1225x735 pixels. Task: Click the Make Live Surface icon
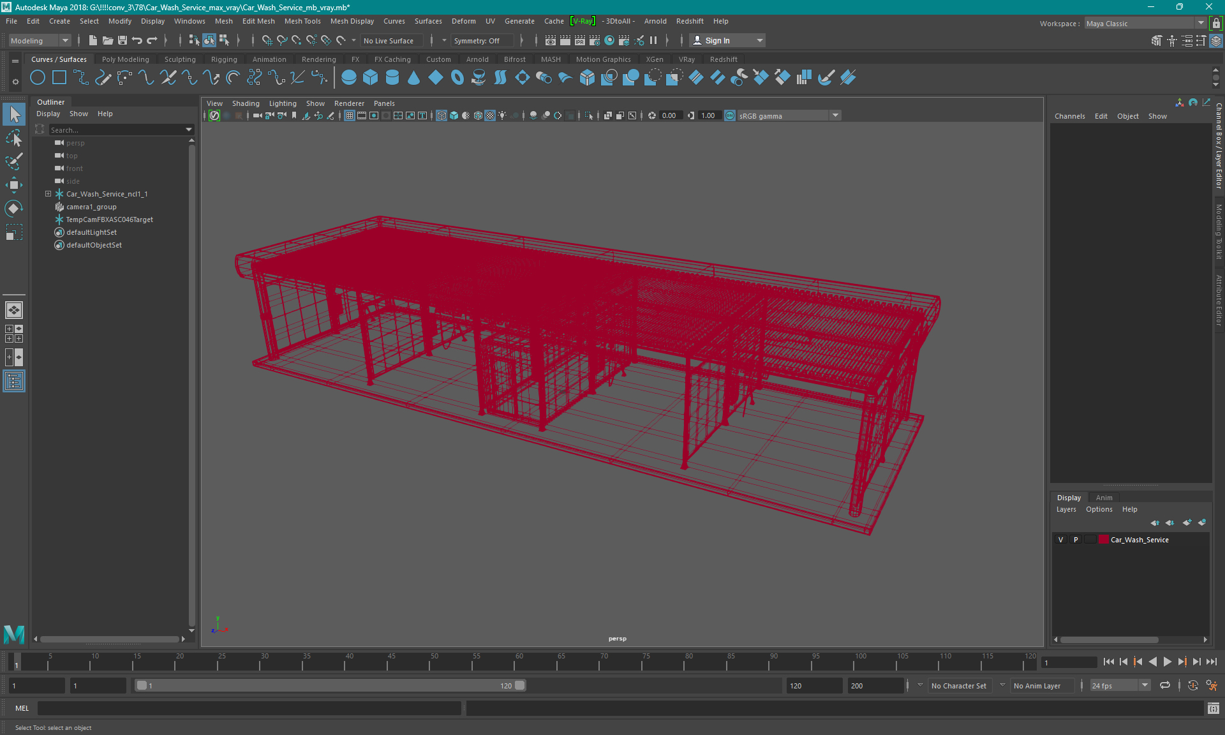[x=340, y=40]
